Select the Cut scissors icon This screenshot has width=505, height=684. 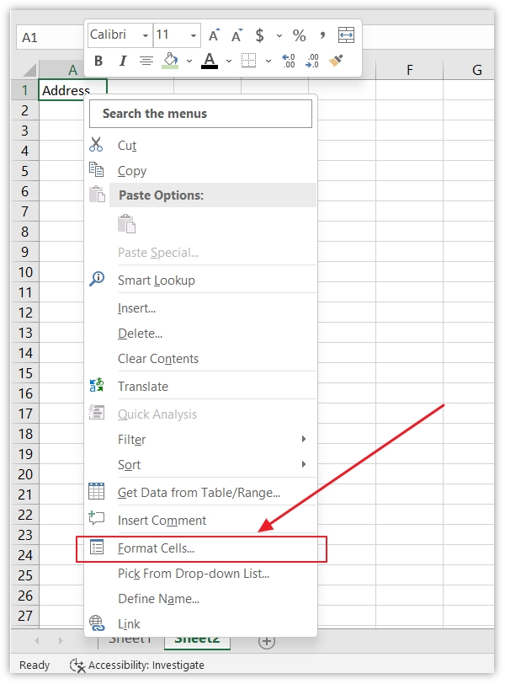pyautogui.click(x=97, y=146)
